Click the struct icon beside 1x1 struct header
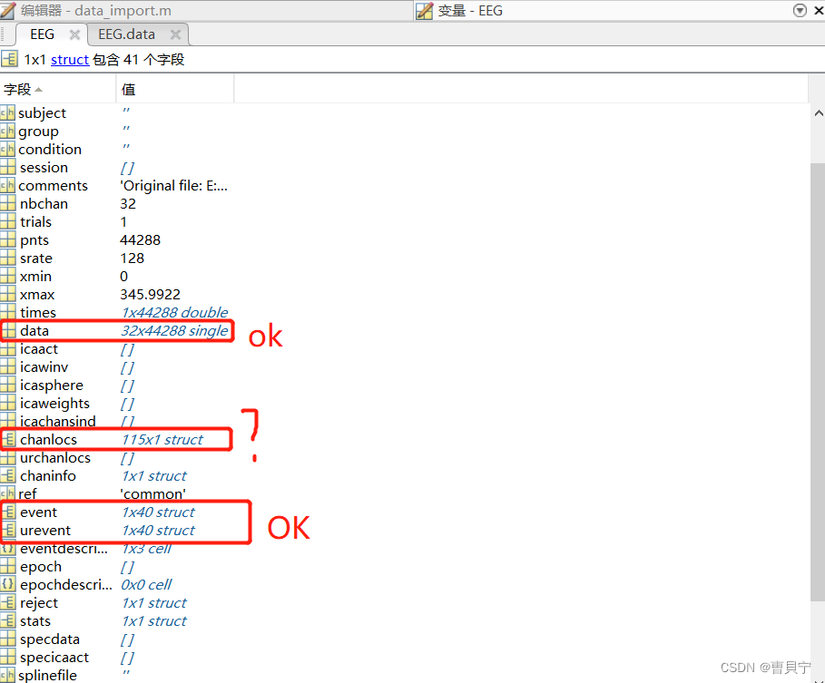Image resolution: width=825 pixels, height=683 pixels. 9,59
